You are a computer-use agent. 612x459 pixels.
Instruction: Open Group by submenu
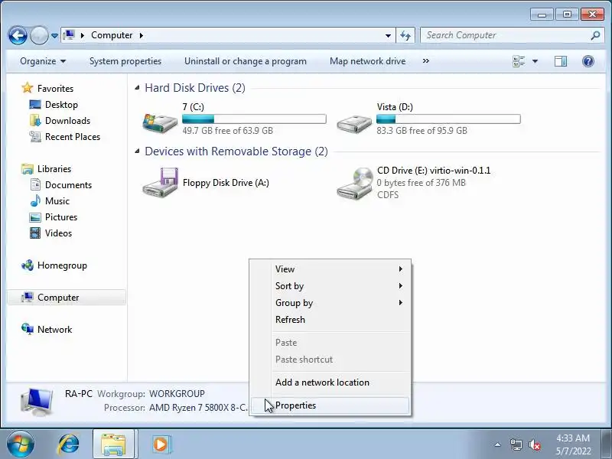click(330, 302)
